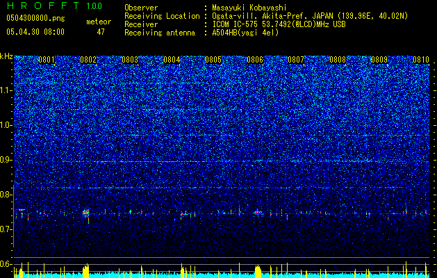Click the 'Receiving Location' label
This screenshot has width=437, height=278.
coord(162,16)
